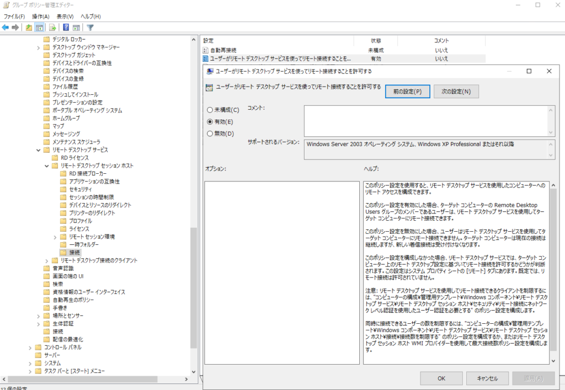
Task: Open Help via blue question mark icon
Action: [x=66, y=28]
